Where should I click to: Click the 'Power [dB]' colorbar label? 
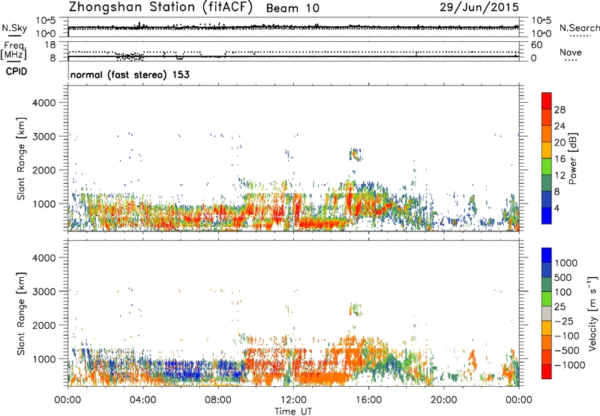coord(572,158)
